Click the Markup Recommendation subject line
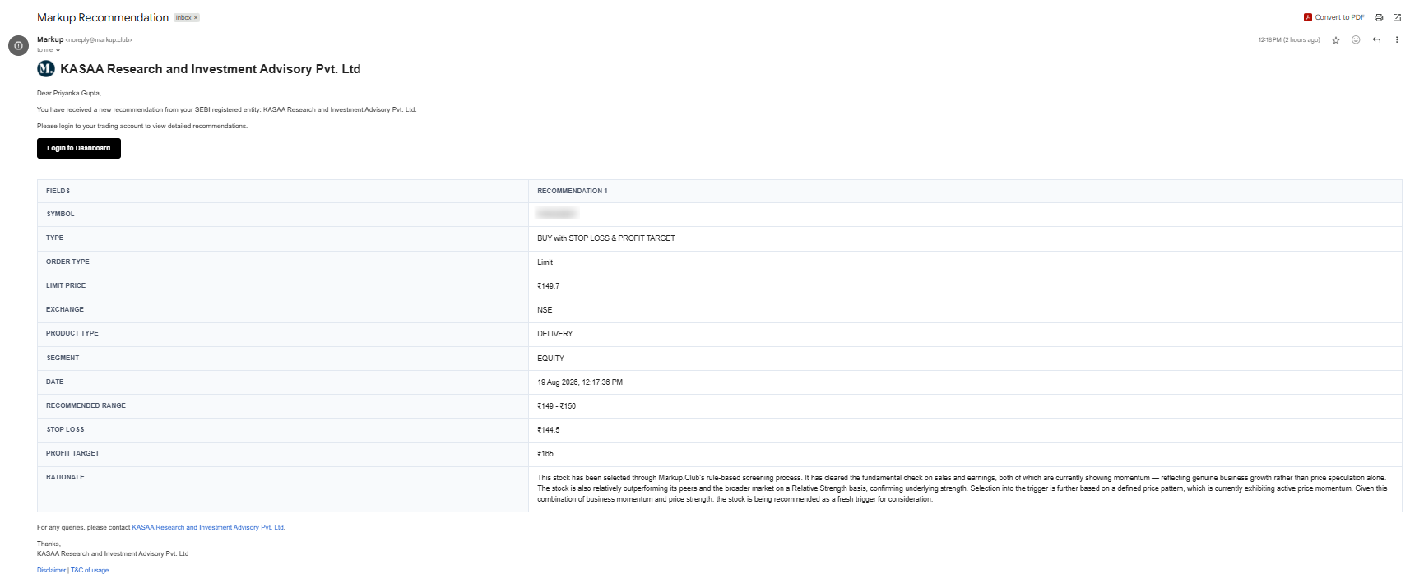This screenshot has width=1410, height=588. [x=103, y=17]
